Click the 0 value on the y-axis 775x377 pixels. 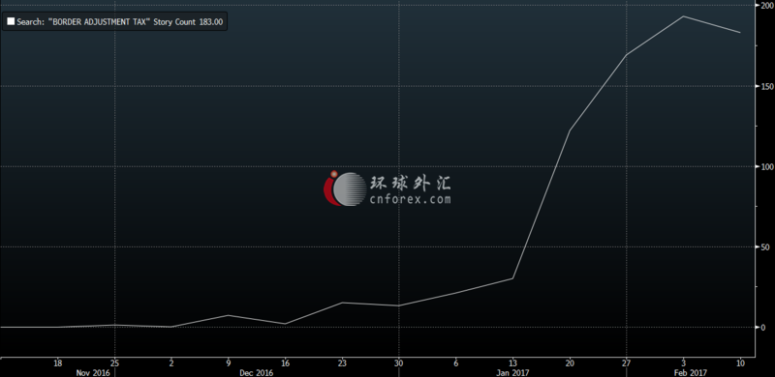pos(763,327)
